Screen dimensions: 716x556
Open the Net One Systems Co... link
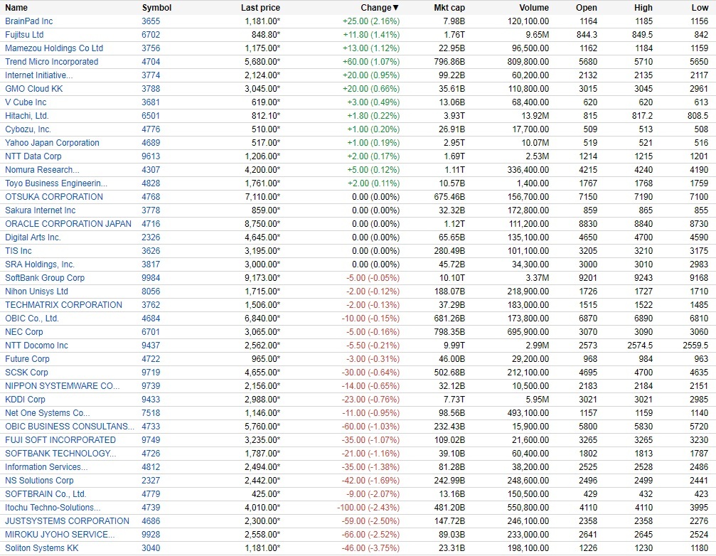48,412
